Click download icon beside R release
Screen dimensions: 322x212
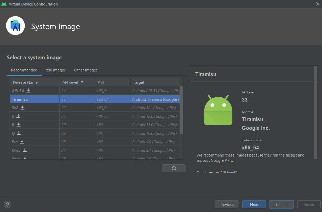point(19,125)
